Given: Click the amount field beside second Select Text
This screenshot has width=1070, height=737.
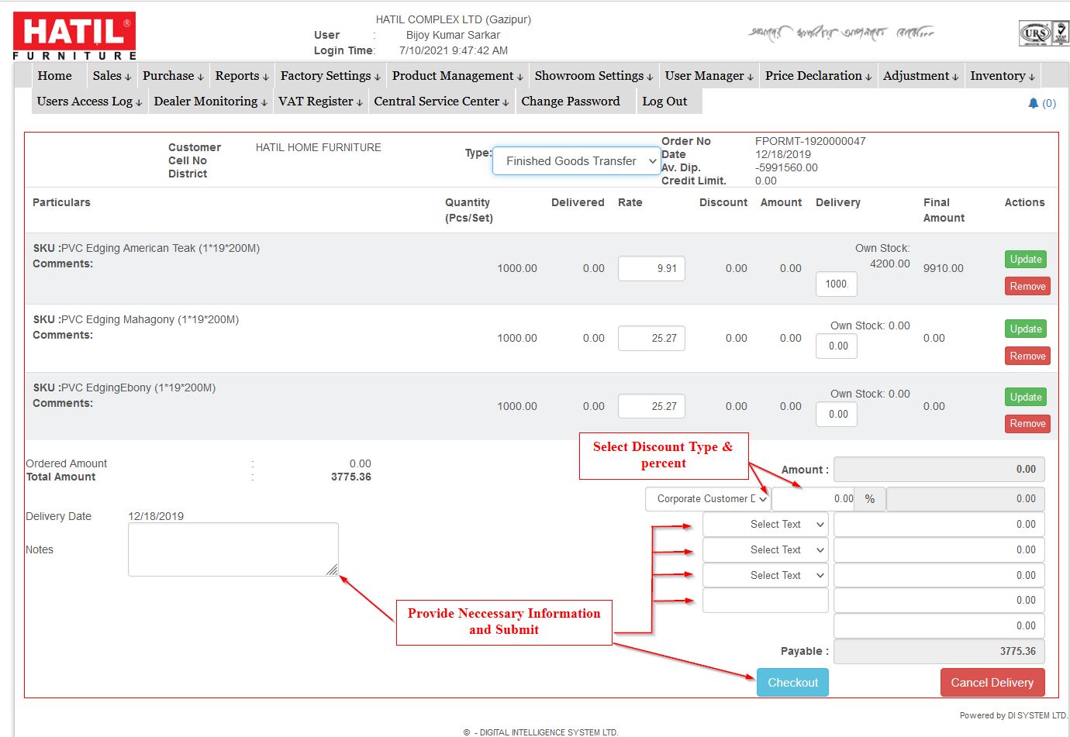Looking at the screenshot, I should coord(939,550).
